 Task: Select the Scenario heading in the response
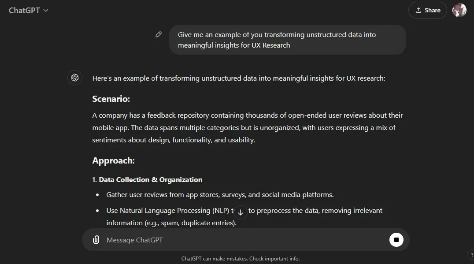pos(111,99)
